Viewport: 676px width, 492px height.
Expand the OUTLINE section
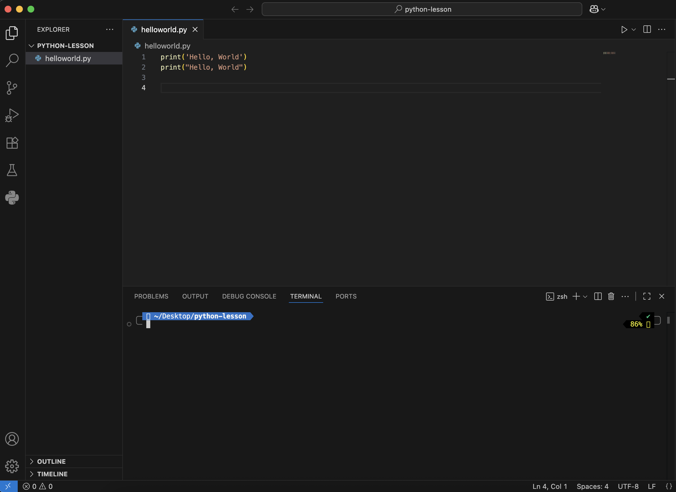74,461
